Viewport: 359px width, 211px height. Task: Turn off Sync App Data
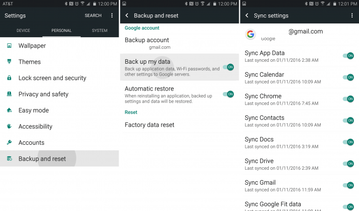point(348,56)
